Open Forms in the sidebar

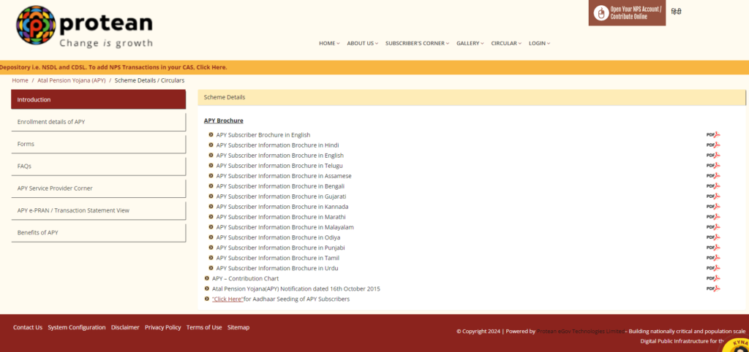tap(99, 144)
